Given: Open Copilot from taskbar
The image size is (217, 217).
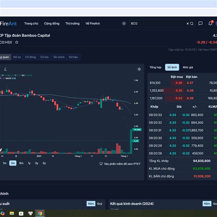Looking at the screenshot, I should point(3,213).
